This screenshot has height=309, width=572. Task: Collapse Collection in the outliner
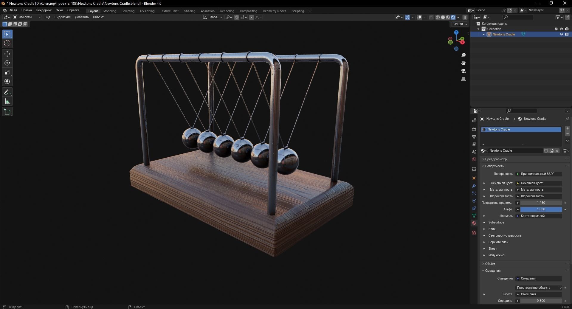478,29
